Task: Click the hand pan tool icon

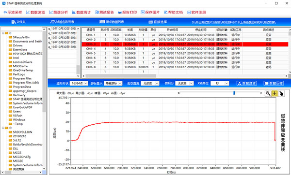Action: (x=281, y=93)
